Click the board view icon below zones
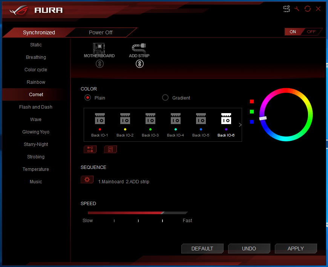This screenshot has width=328, height=267. (x=110, y=149)
